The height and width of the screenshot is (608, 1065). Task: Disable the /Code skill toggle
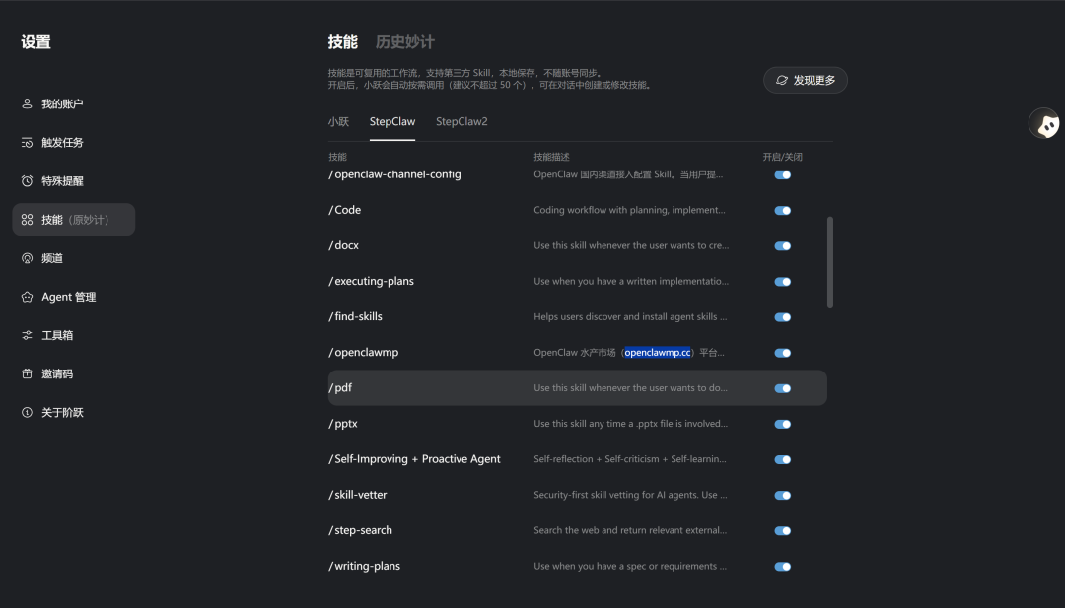[783, 211]
